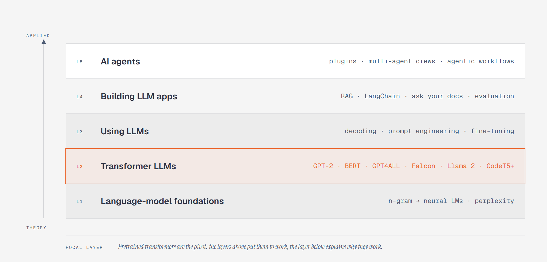Click the 'n-gram → neural LMs · perplexity' text

point(451,201)
